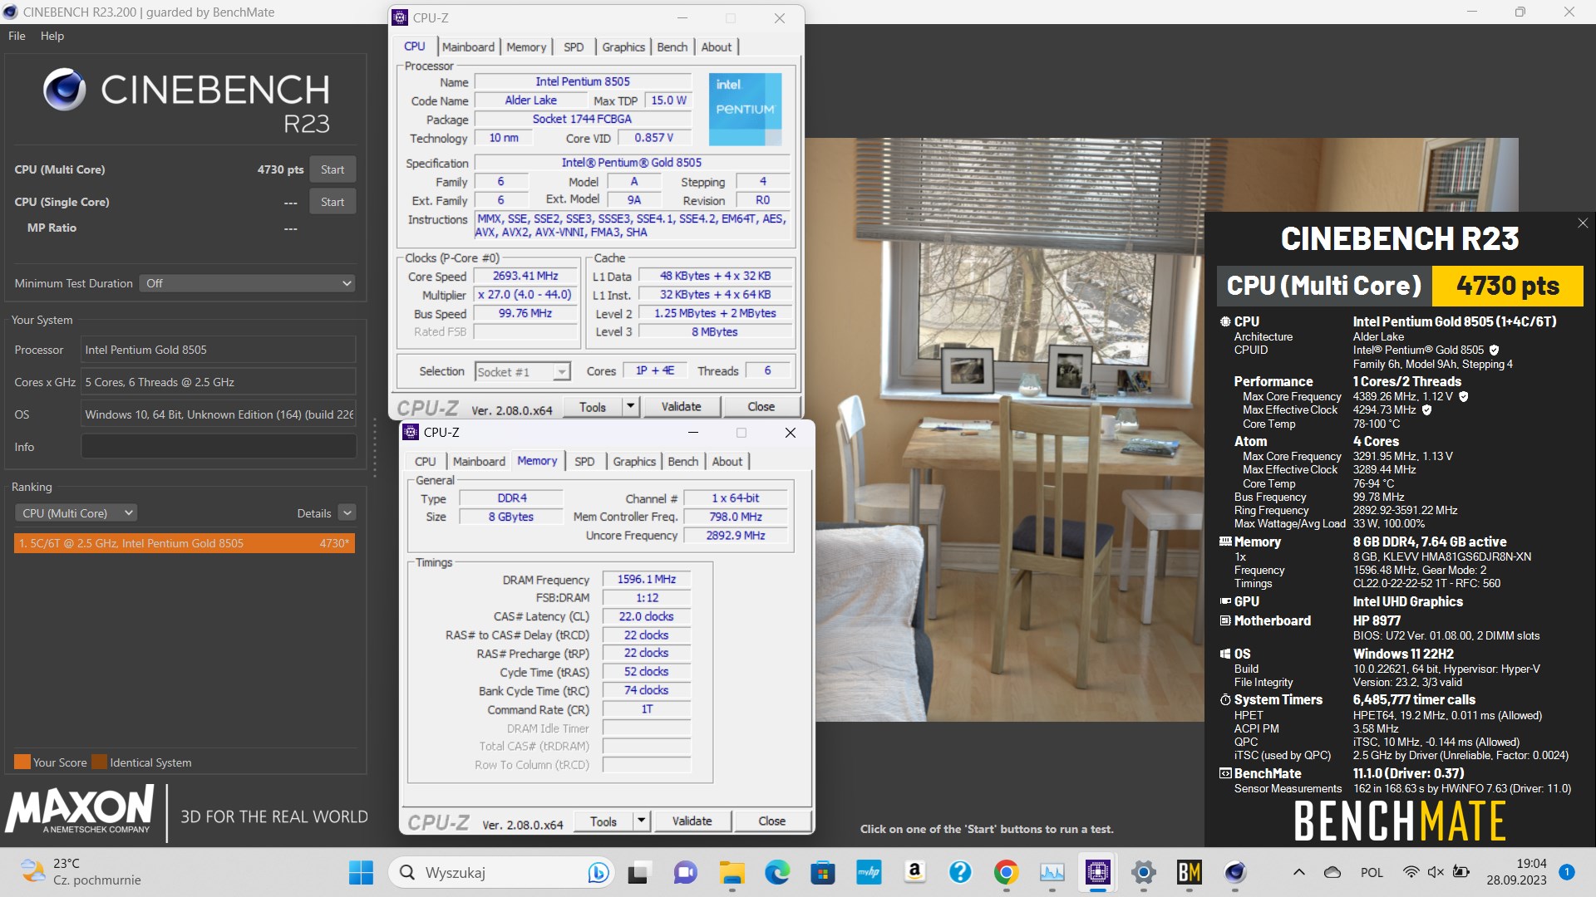Open Google Chrome from the taskbar
The image size is (1596, 897).
point(1006,873)
